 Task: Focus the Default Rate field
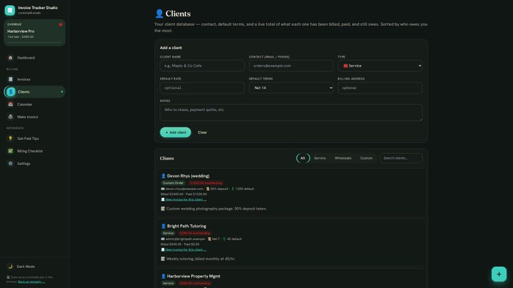[x=202, y=88]
